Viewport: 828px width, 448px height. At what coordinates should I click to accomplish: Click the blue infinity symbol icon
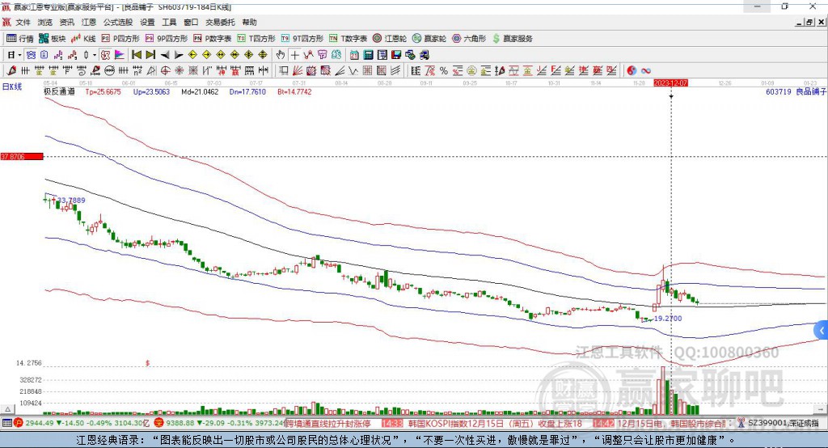646,71
